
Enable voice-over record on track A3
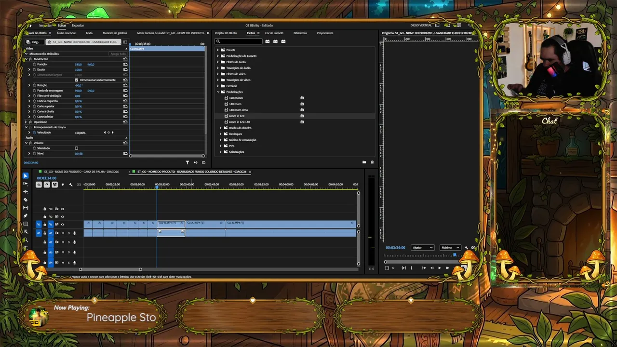(x=74, y=253)
